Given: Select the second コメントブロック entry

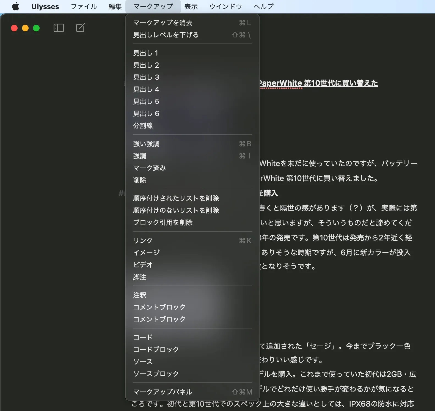Looking at the screenshot, I should click(x=192, y=319).
